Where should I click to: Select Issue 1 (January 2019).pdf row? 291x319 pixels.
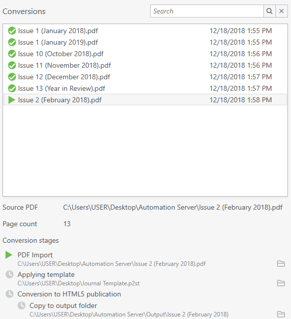[145, 42]
